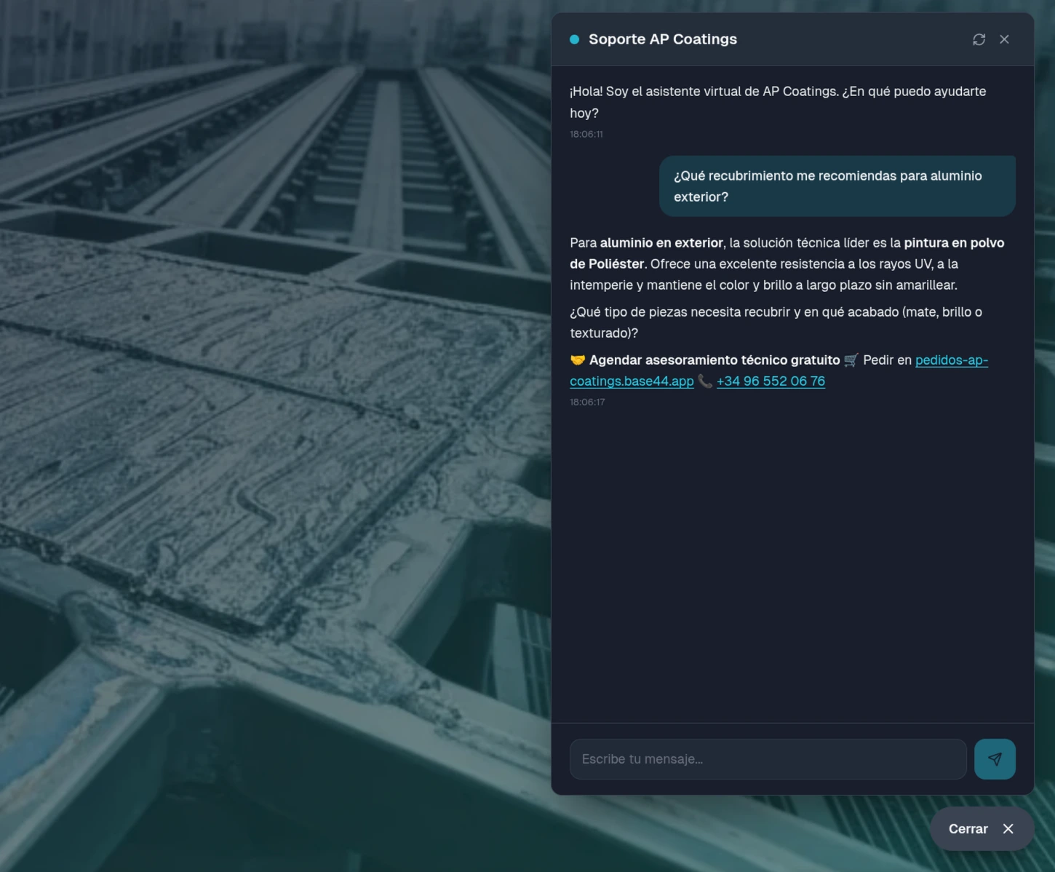Image resolution: width=1055 pixels, height=872 pixels.
Task: Click the bold pintura en polvo de Poliéster text
Action: (953, 242)
